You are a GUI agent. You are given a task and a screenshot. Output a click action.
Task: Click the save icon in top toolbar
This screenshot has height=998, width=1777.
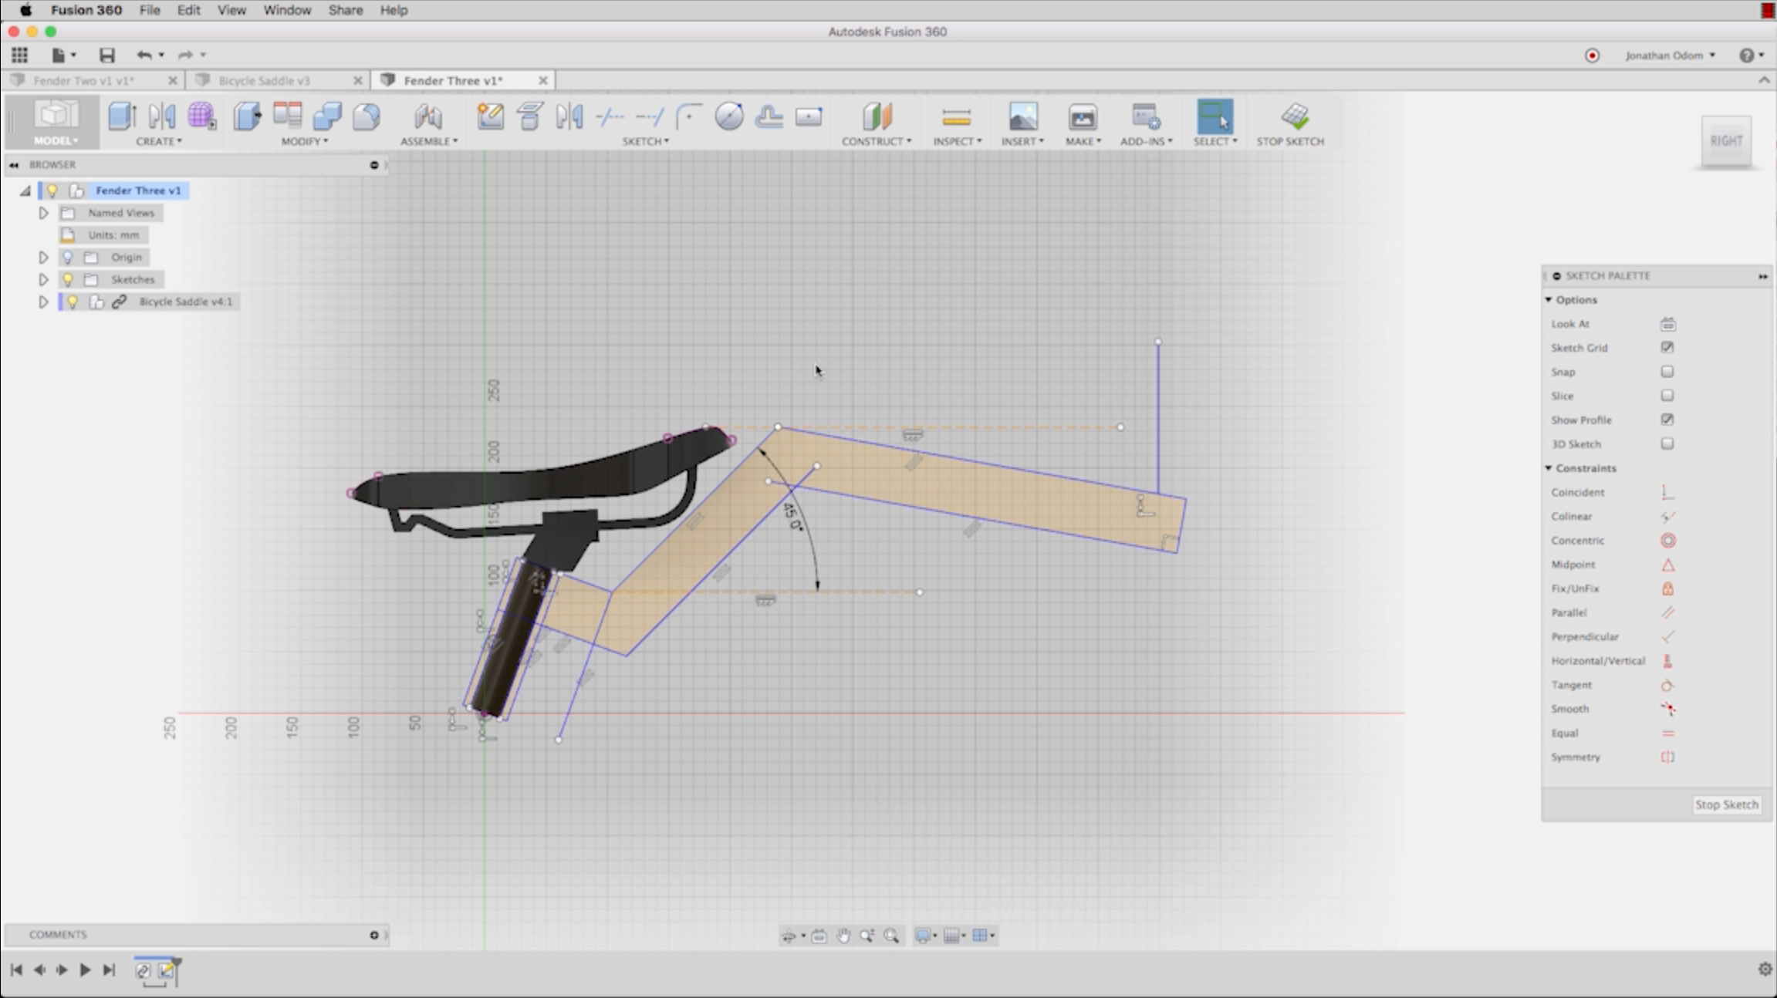[x=106, y=55]
